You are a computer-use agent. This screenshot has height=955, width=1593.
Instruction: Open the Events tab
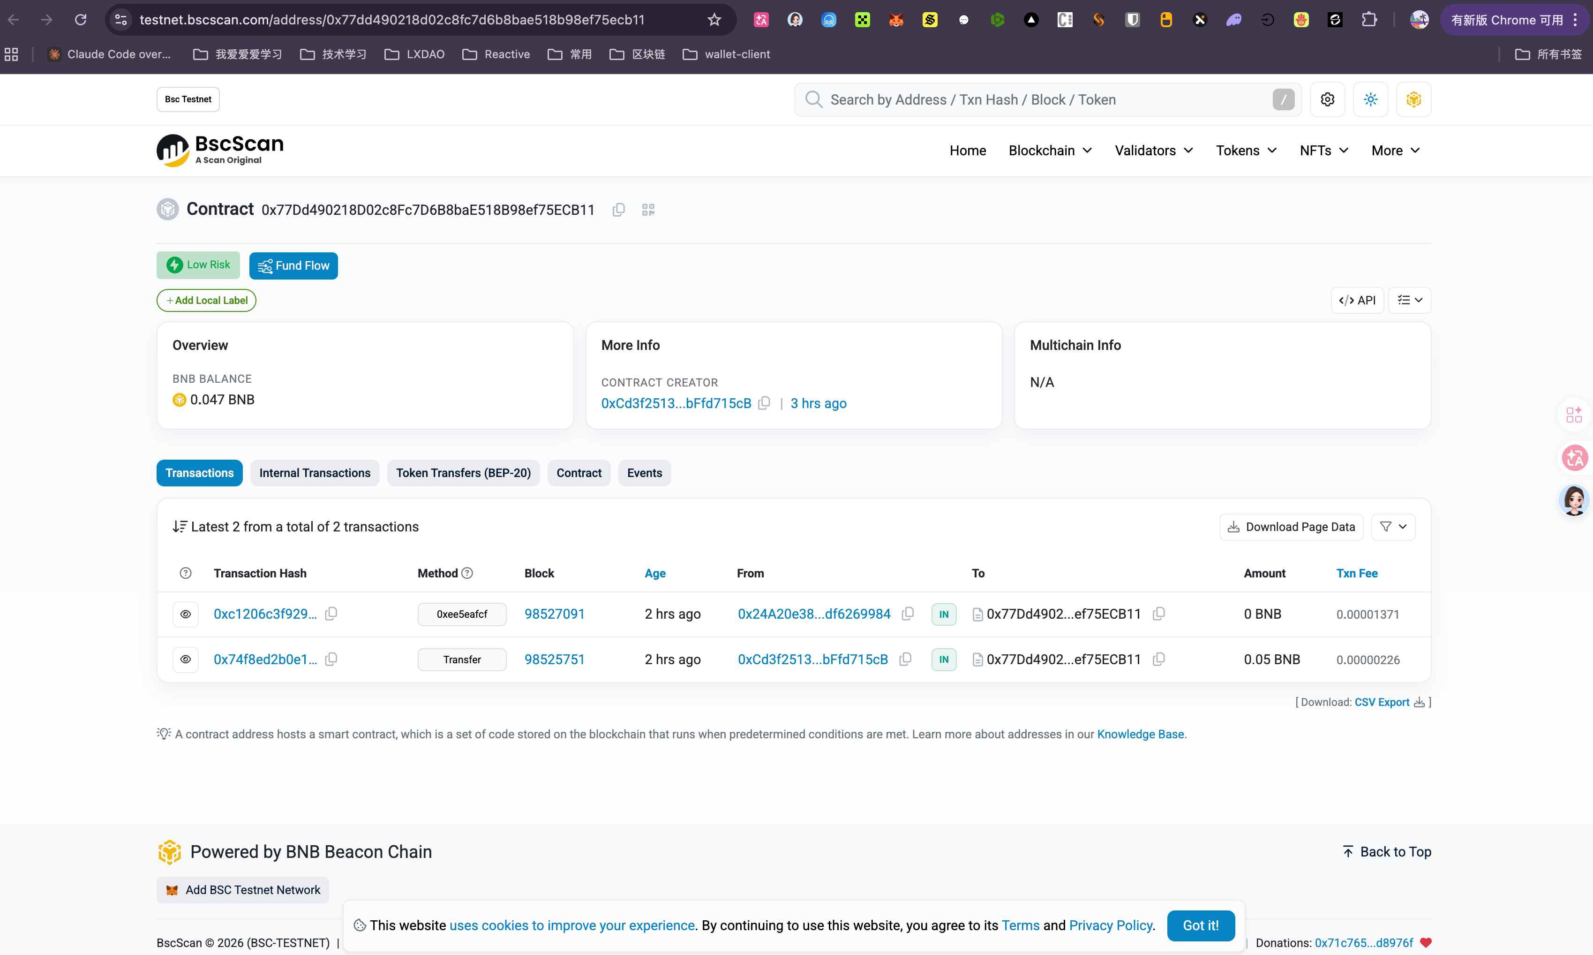pos(644,473)
